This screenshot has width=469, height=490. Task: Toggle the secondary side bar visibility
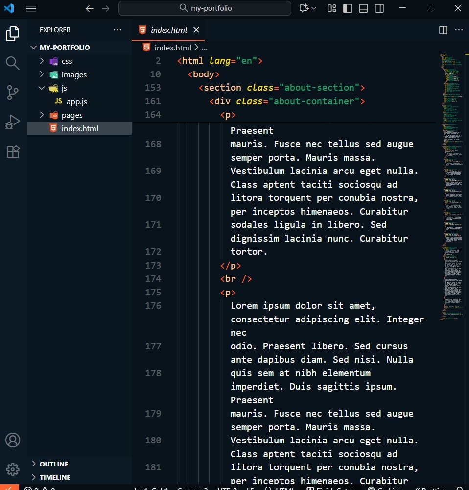point(379,8)
